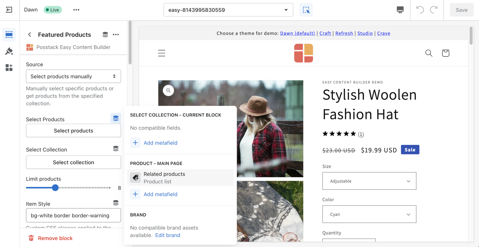Screen dimensions: 479x247
Task: Expand the Source dropdown
Action: coord(73,76)
